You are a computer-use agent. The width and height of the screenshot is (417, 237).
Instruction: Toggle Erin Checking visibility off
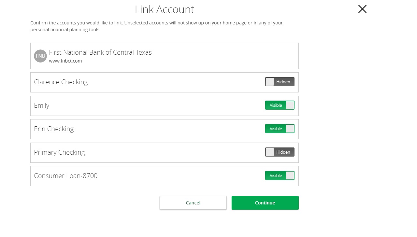(280, 129)
